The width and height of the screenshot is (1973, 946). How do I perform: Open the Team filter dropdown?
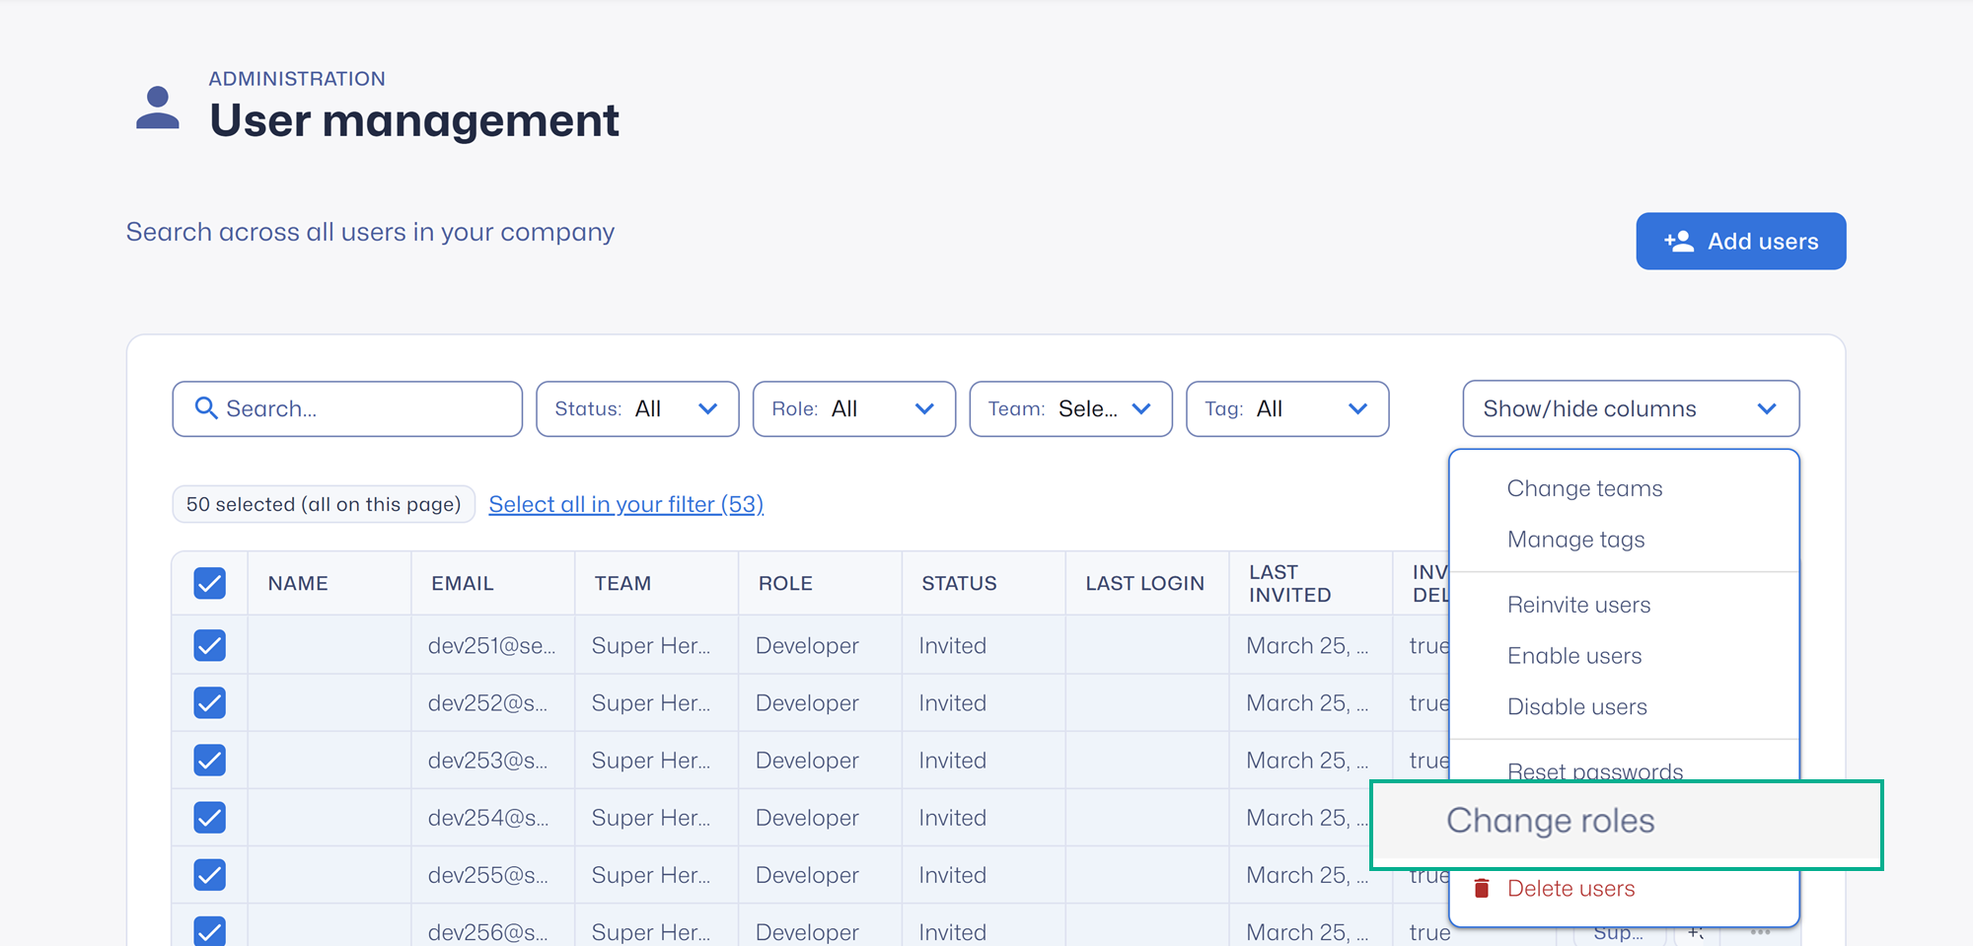click(x=1070, y=408)
